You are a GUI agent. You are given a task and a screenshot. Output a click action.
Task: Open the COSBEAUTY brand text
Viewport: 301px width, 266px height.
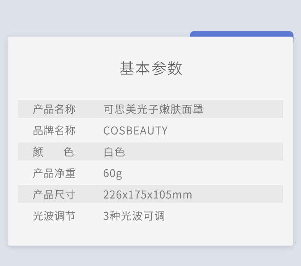coord(135,131)
